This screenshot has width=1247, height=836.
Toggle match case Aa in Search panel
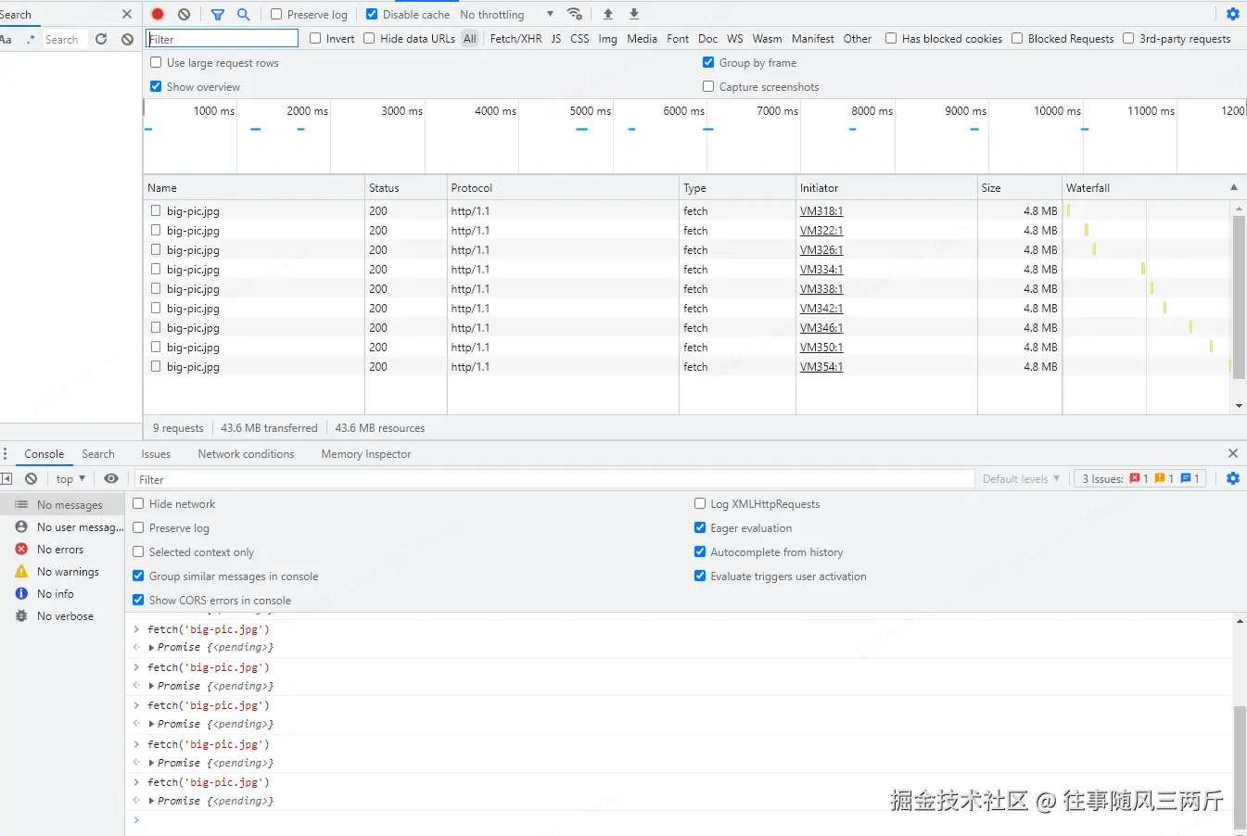(x=6, y=39)
